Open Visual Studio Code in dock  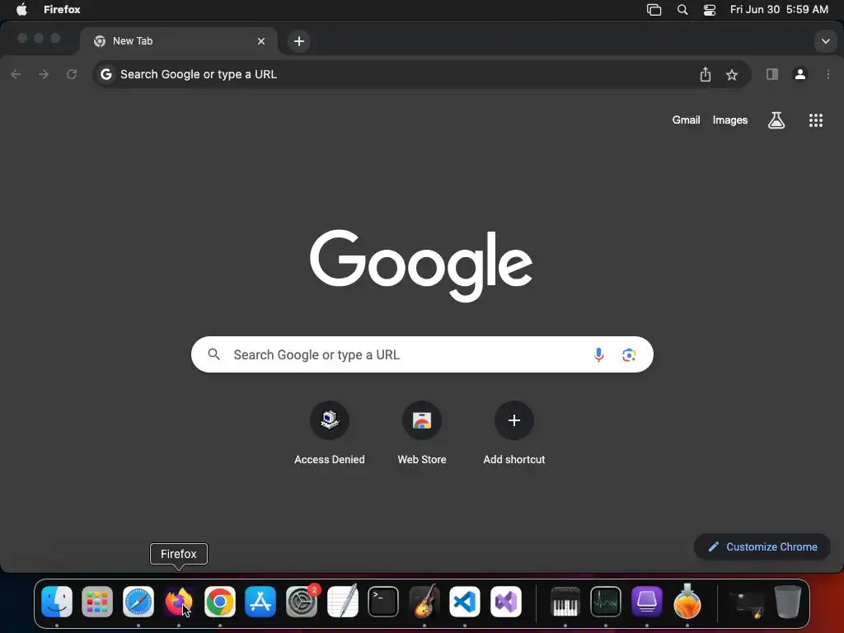pyautogui.click(x=465, y=601)
